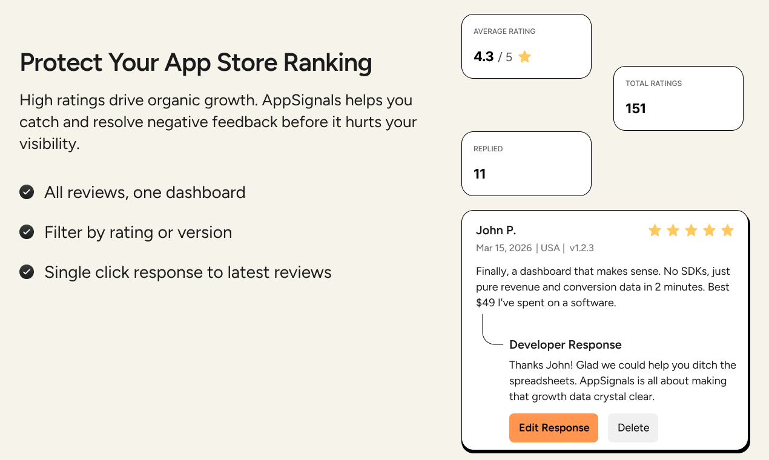
Task: Click the replied count 11
Action: [x=480, y=174]
